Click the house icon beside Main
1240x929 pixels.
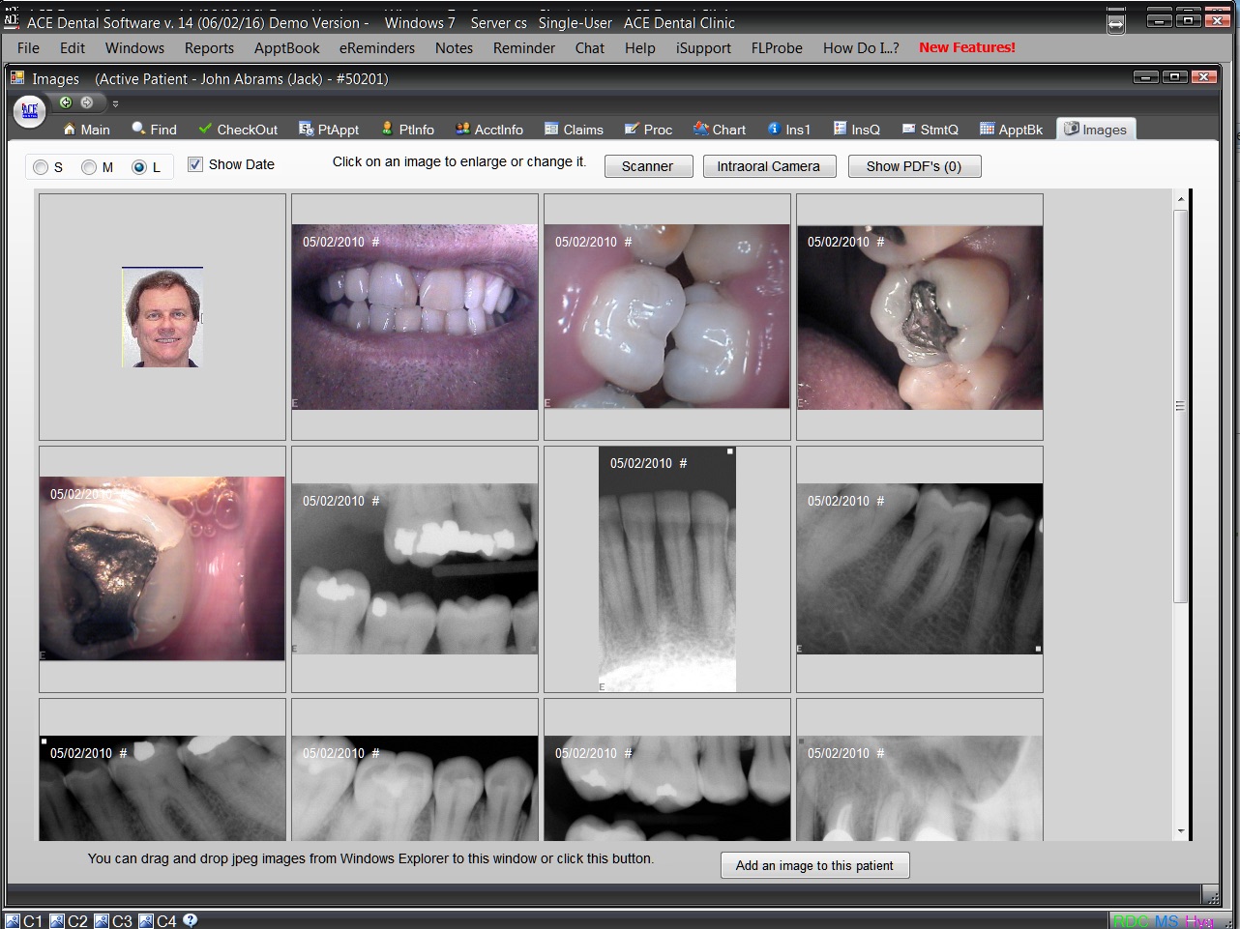coord(70,129)
